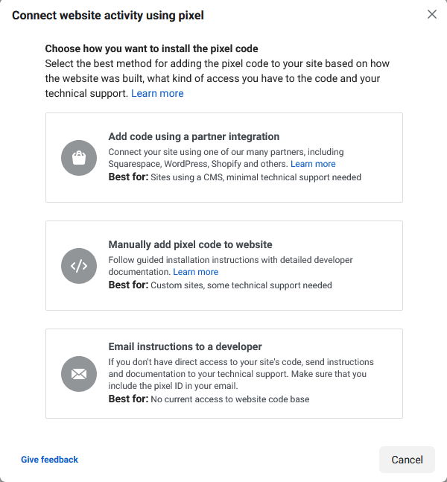Screen dimensions: 447x482
Task: Click Best for Custom sites text
Action: [x=220, y=285]
